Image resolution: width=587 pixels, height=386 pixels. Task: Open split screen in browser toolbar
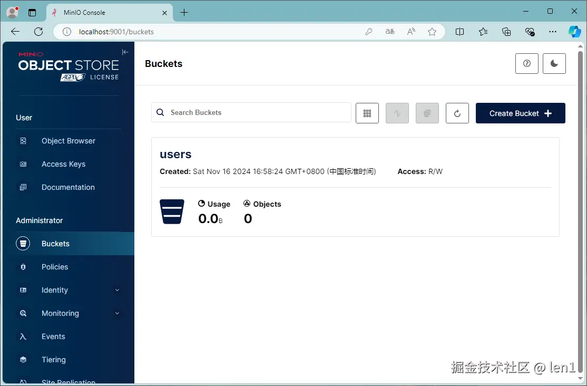tap(459, 32)
